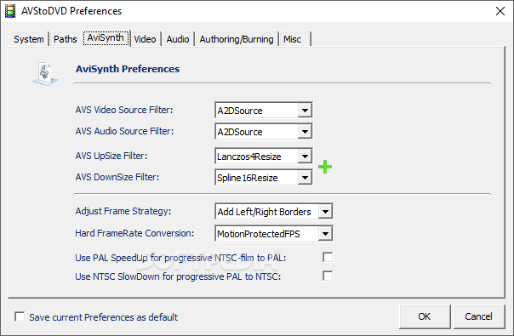Click the Cancel button
The width and height of the screenshot is (514, 336).
click(x=478, y=316)
